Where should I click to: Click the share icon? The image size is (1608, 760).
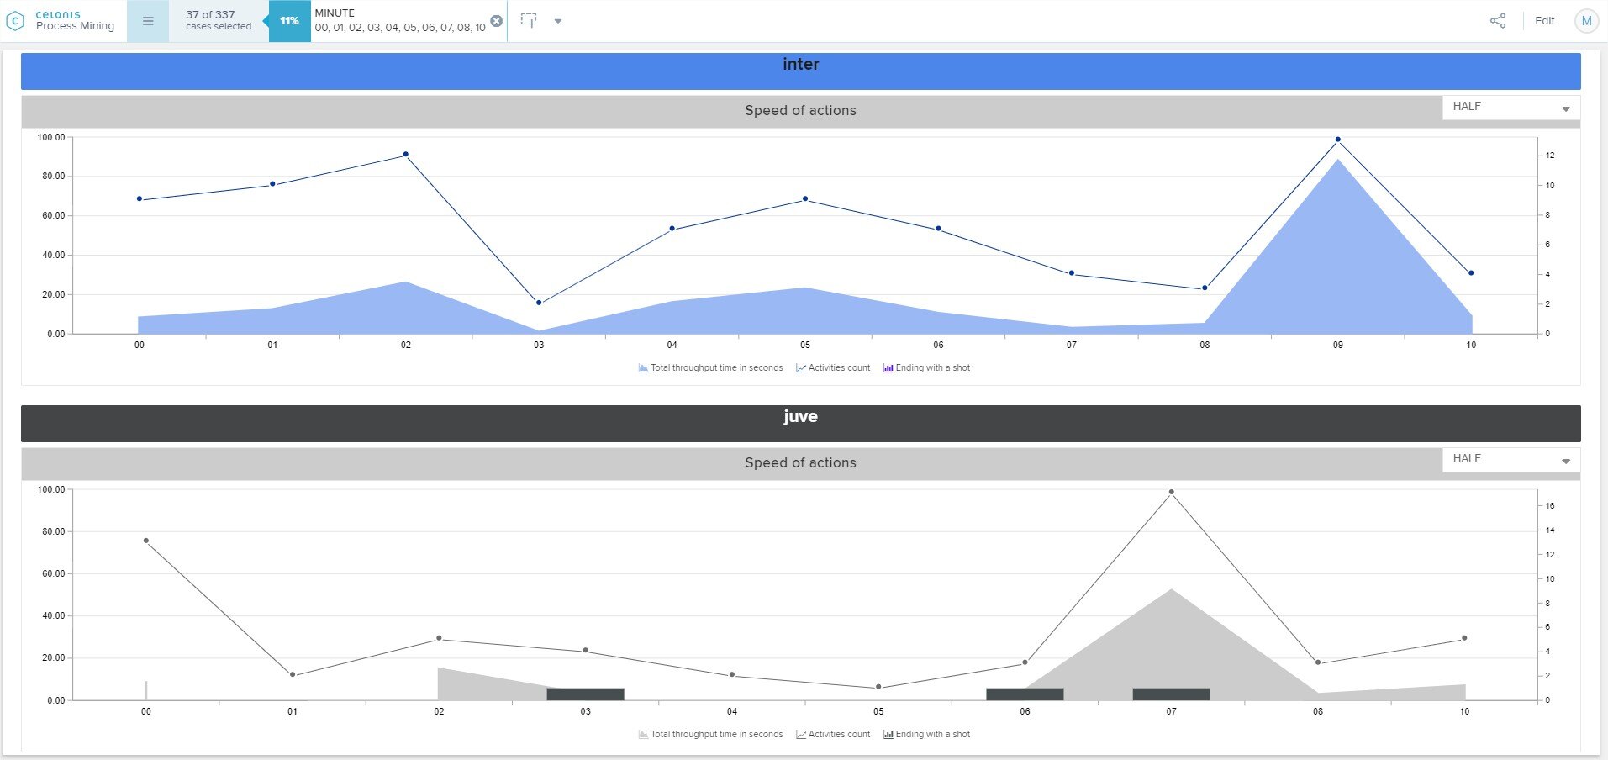1498,21
